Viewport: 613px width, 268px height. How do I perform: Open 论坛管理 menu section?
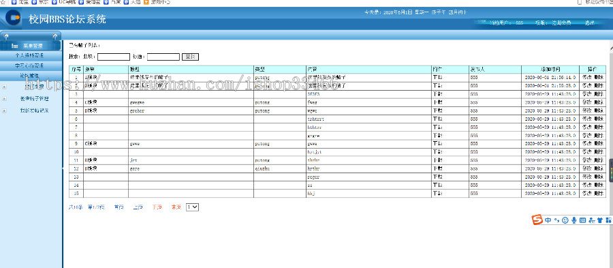pyautogui.click(x=31, y=75)
